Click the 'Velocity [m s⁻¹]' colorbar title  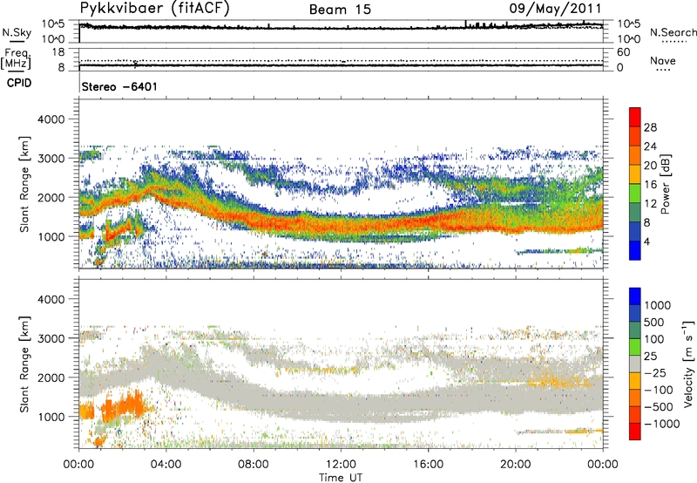coord(688,364)
